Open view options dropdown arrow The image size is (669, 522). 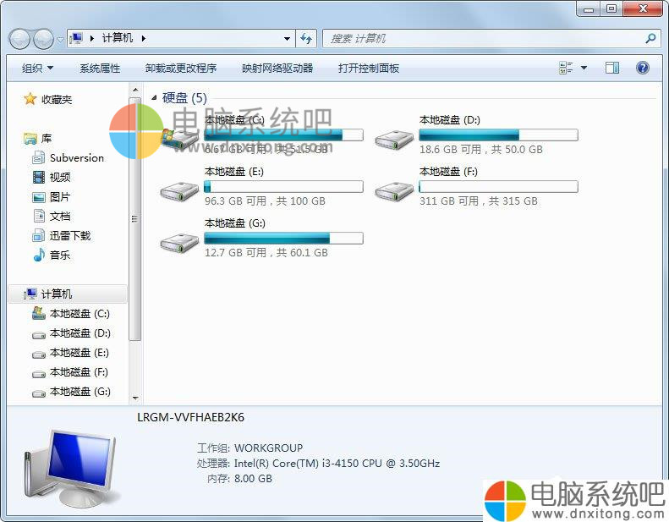[x=584, y=68]
